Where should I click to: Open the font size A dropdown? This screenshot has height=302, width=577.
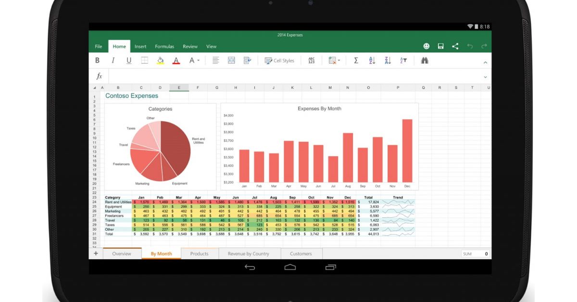(194, 61)
